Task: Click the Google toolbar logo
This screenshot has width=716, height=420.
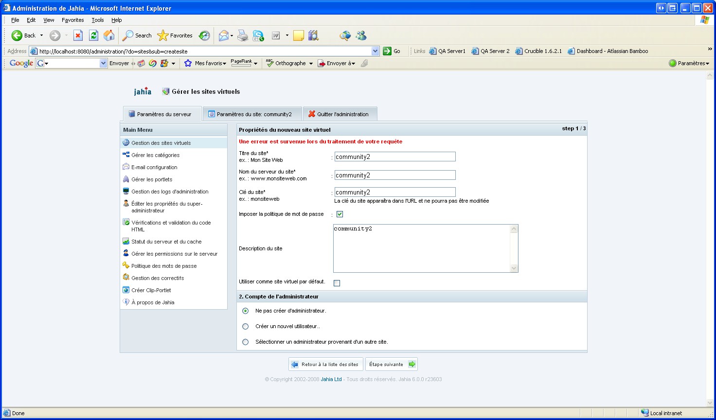Action: coord(21,63)
